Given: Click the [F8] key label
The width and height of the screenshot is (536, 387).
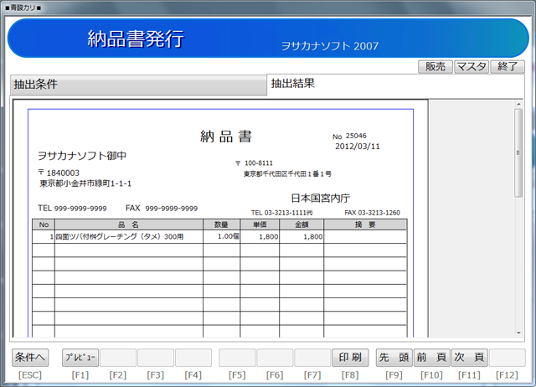Looking at the screenshot, I should [350, 375].
